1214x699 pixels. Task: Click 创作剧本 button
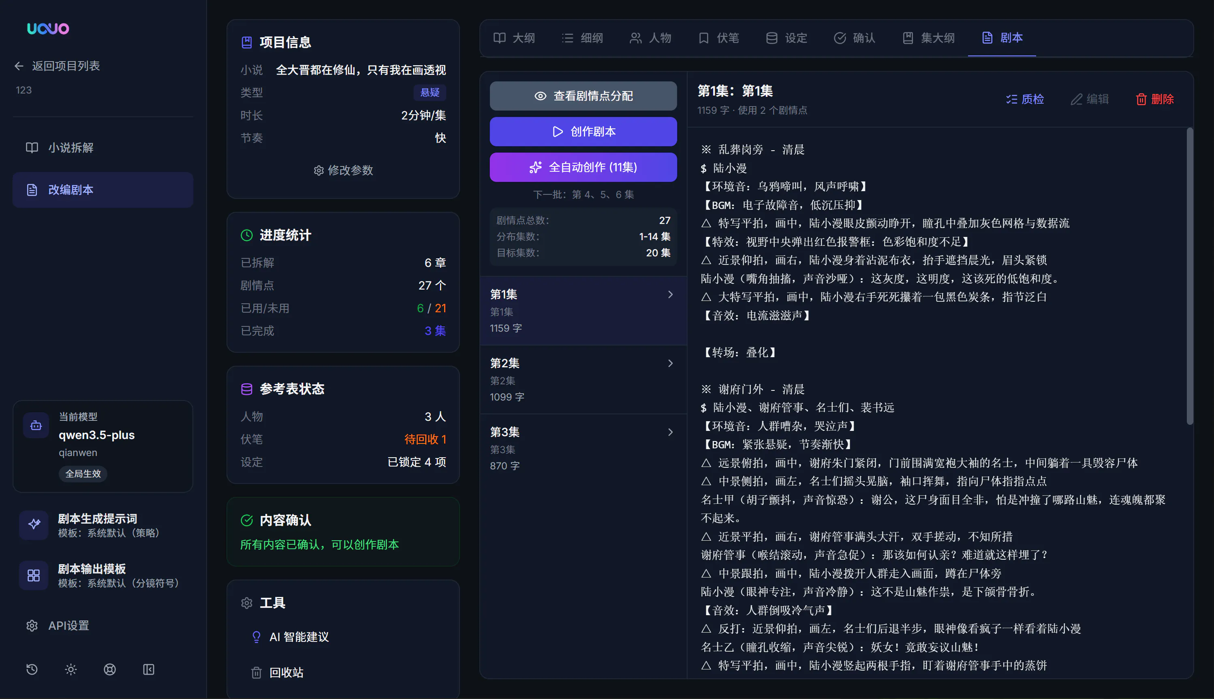(583, 132)
